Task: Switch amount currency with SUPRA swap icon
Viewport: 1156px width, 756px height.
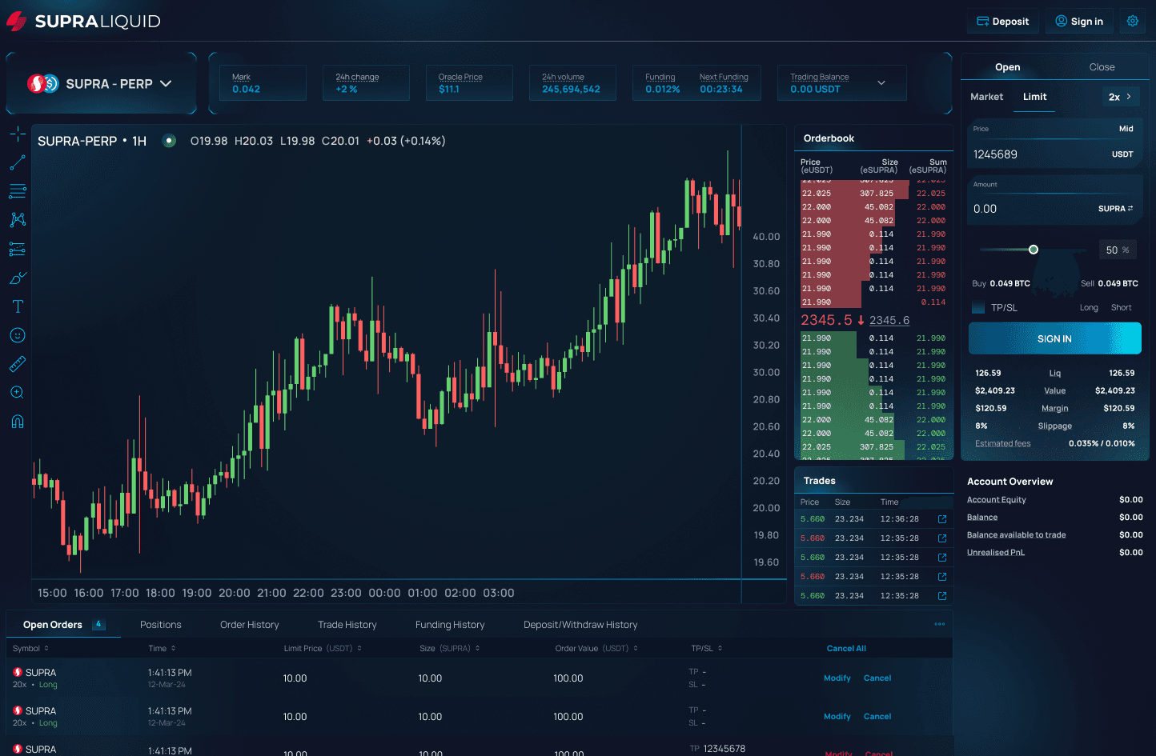Action: pos(1130,209)
